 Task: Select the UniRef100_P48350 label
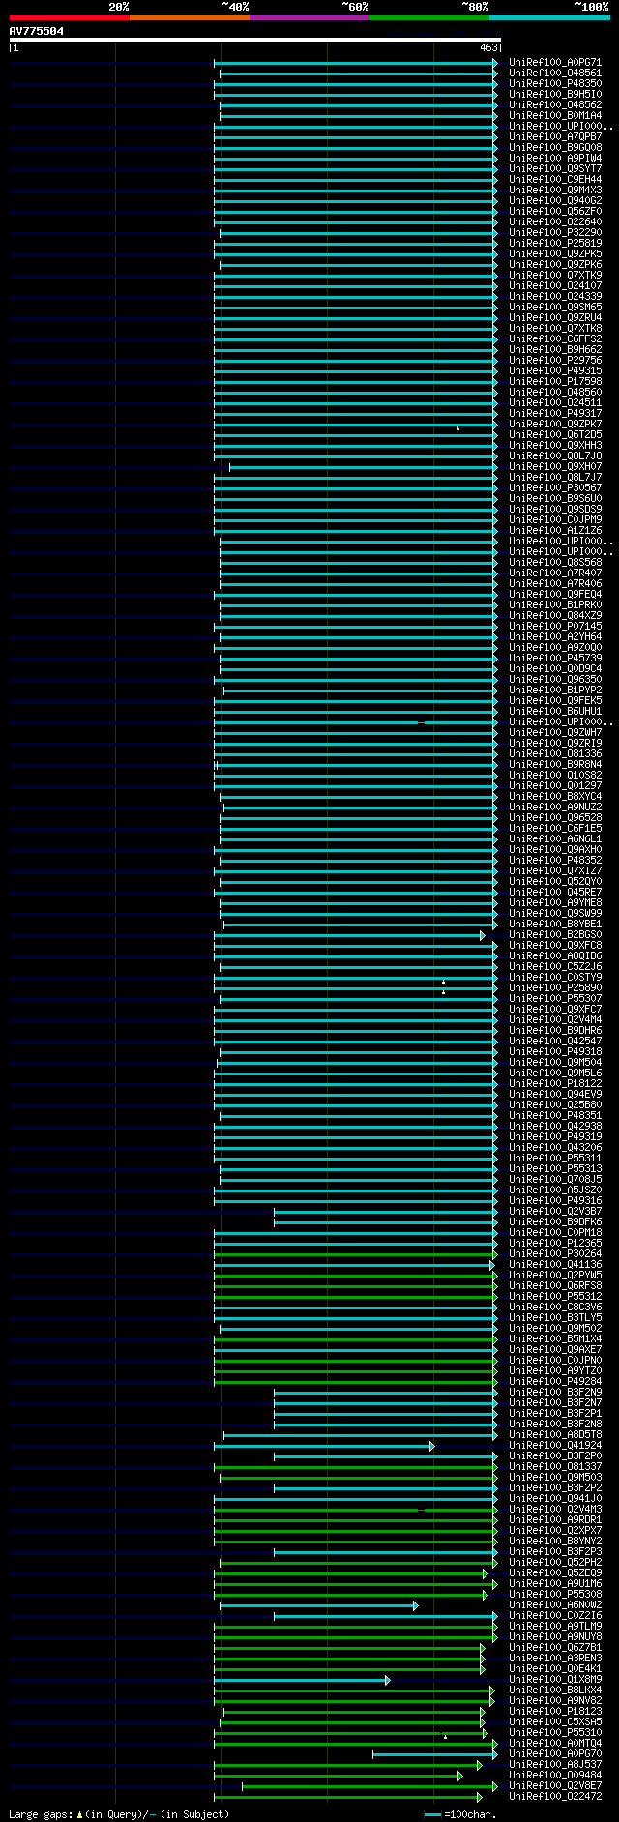(x=555, y=83)
